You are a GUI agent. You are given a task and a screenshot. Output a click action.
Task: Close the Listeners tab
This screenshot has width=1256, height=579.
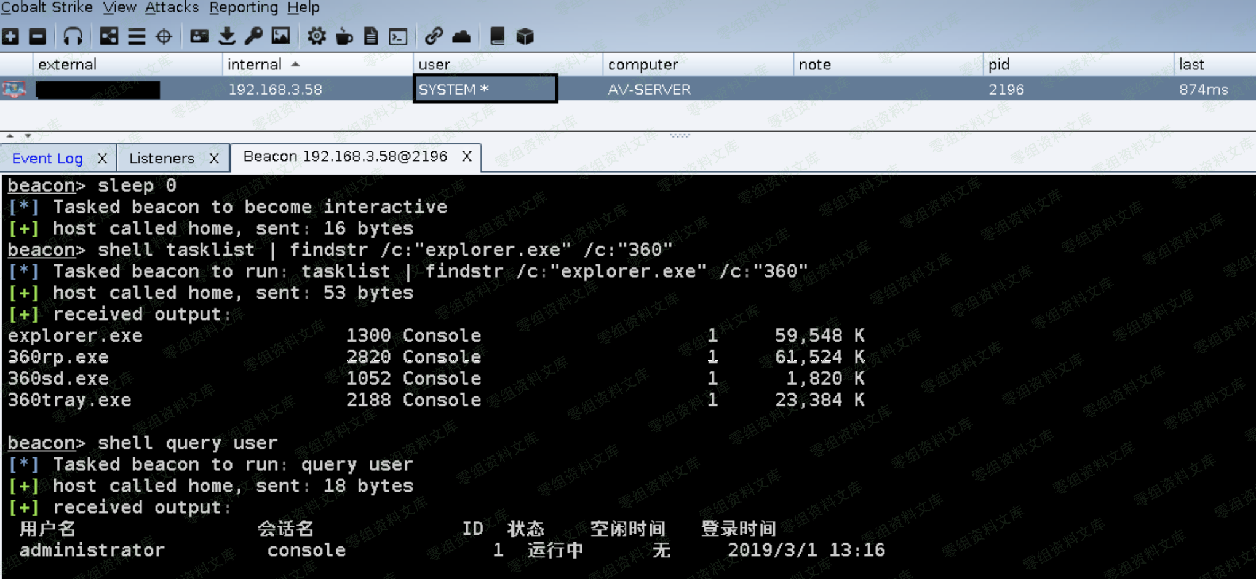pyautogui.click(x=213, y=159)
